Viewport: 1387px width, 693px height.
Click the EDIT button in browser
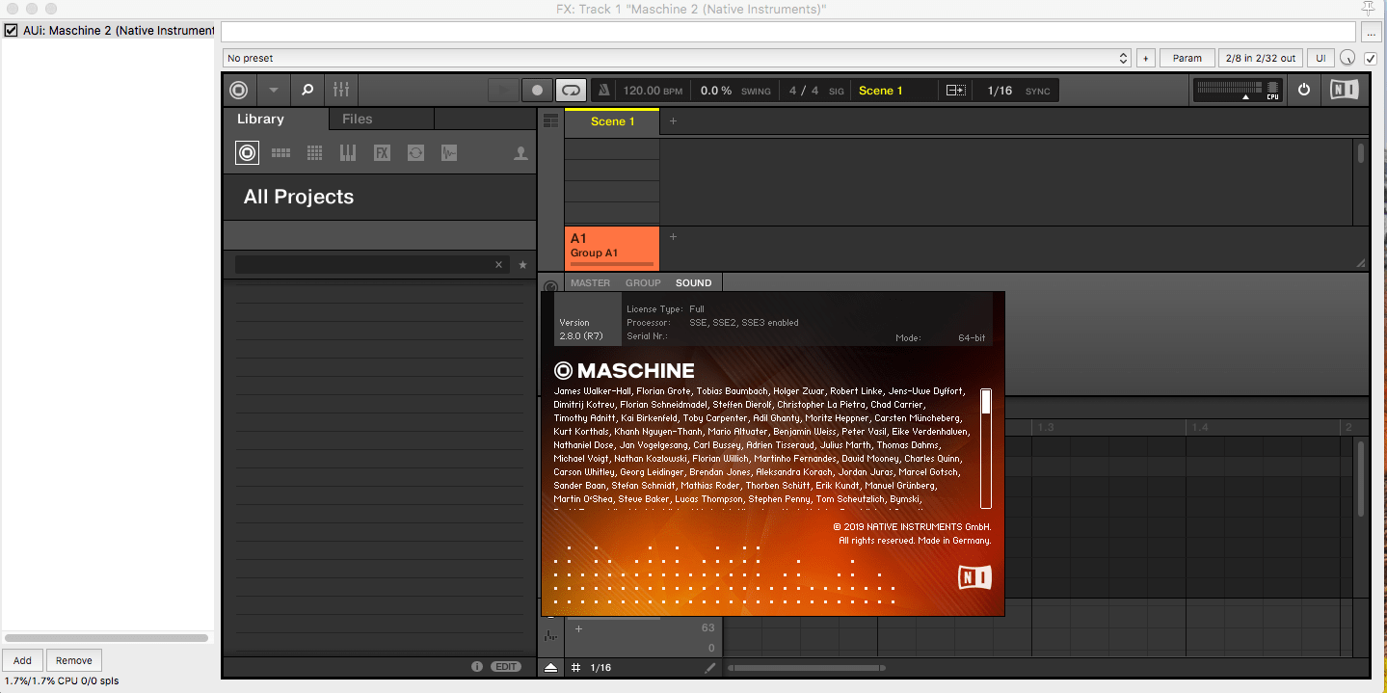point(505,667)
